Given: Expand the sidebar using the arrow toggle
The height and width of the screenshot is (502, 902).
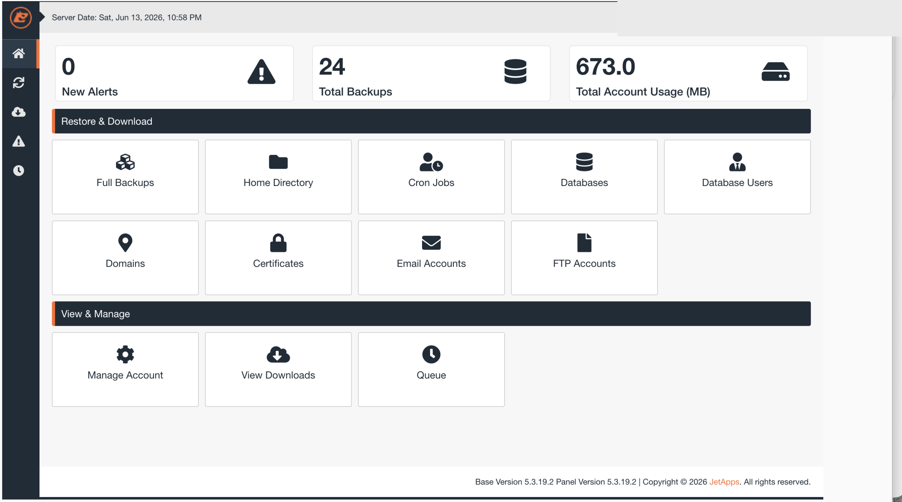Looking at the screenshot, I should [42, 17].
